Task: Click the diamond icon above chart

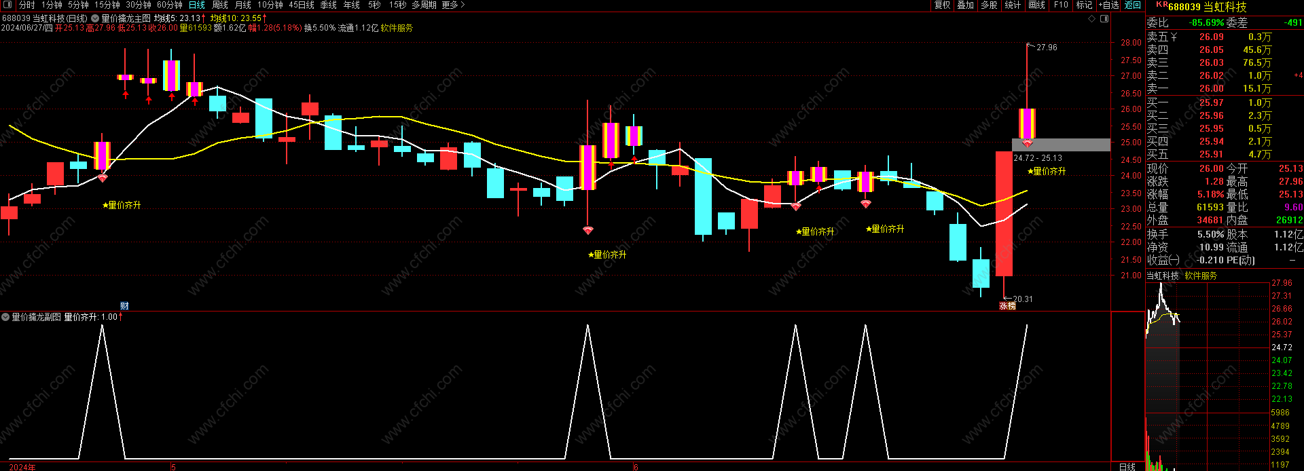Action: pyautogui.click(x=1092, y=18)
